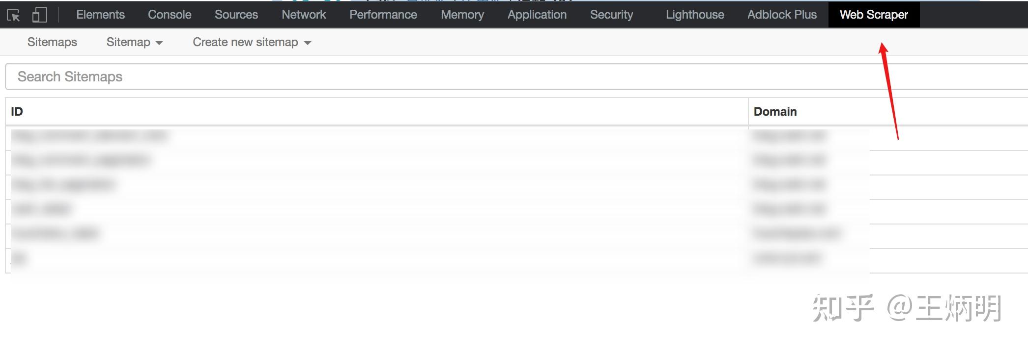
Task: Toggle the device toolbar icon
Action: coord(39,15)
